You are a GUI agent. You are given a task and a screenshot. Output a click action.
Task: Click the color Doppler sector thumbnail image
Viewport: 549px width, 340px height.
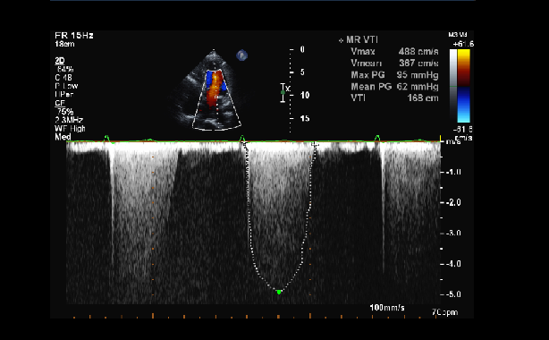[x=212, y=90]
